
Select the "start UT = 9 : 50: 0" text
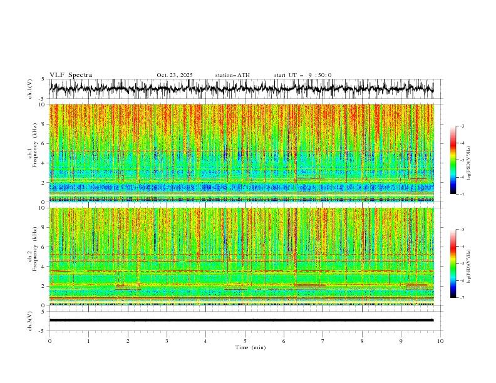302,75
